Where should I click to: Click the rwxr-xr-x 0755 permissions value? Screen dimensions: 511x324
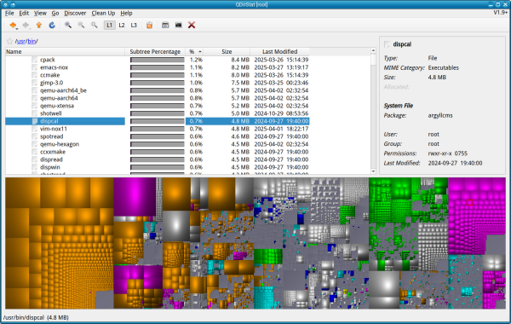click(447, 153)
